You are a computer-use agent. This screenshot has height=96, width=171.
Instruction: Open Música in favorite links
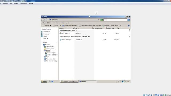45,36
